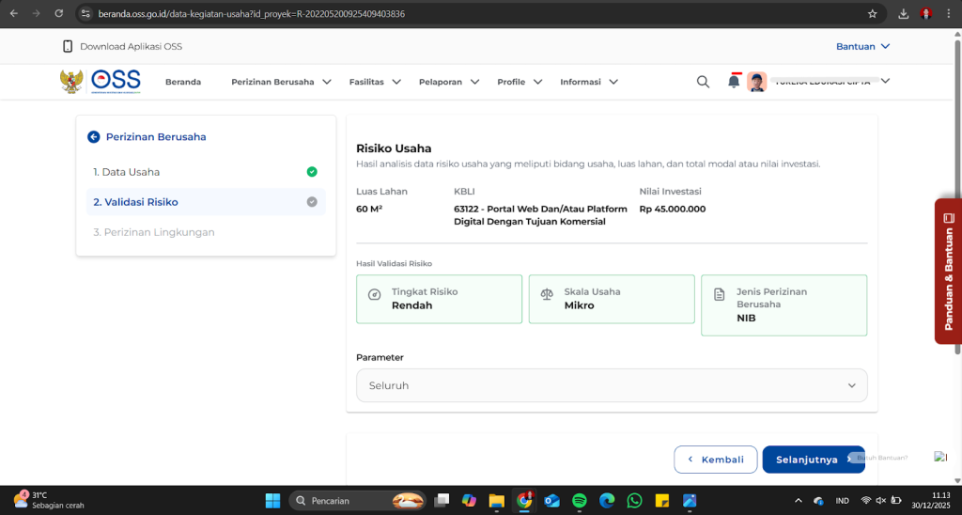Go to Beranda in navigation bar

point(183,82)
